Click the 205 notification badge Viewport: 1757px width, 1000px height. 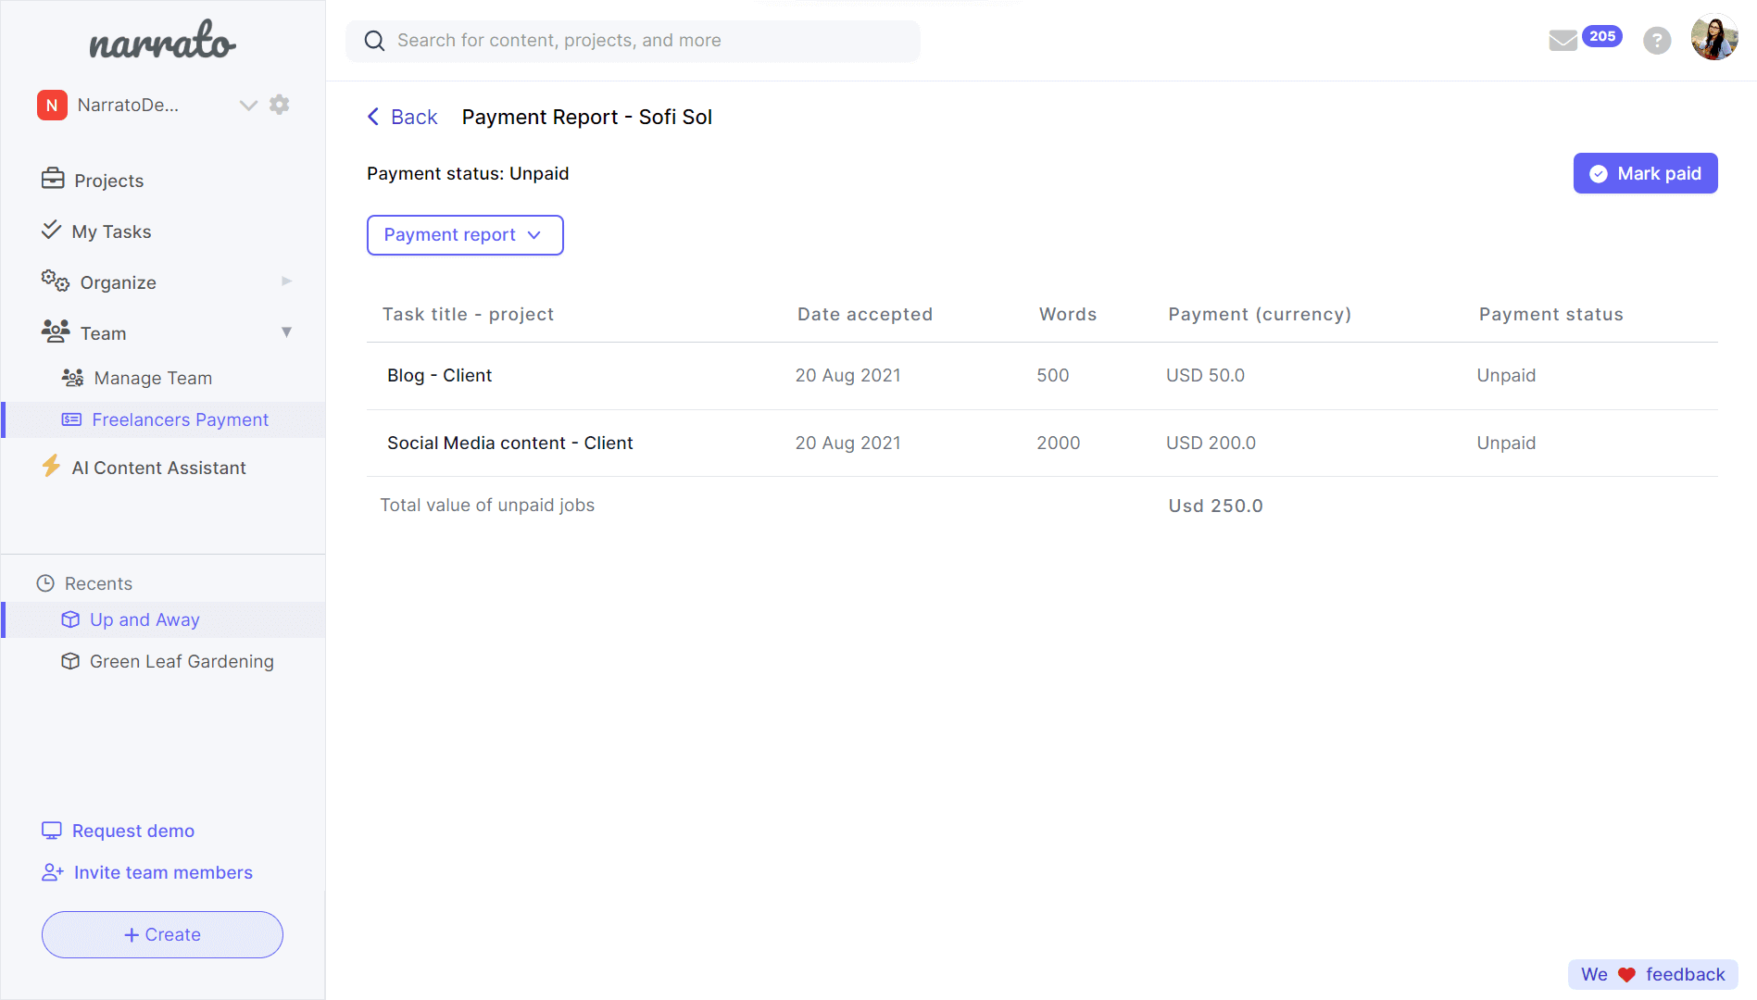tap(1602, 36)
